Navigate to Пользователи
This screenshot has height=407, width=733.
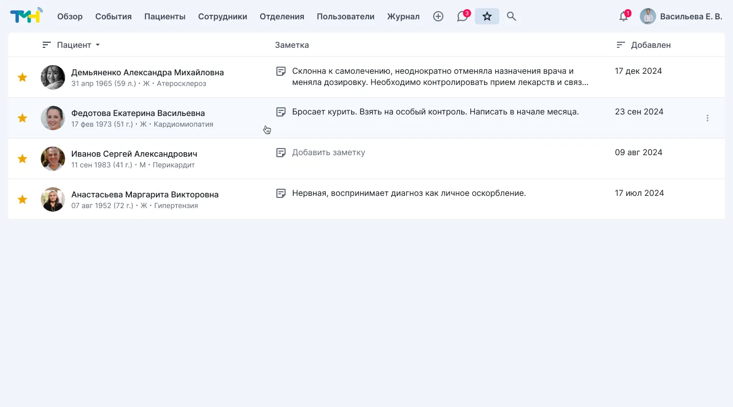346,16
